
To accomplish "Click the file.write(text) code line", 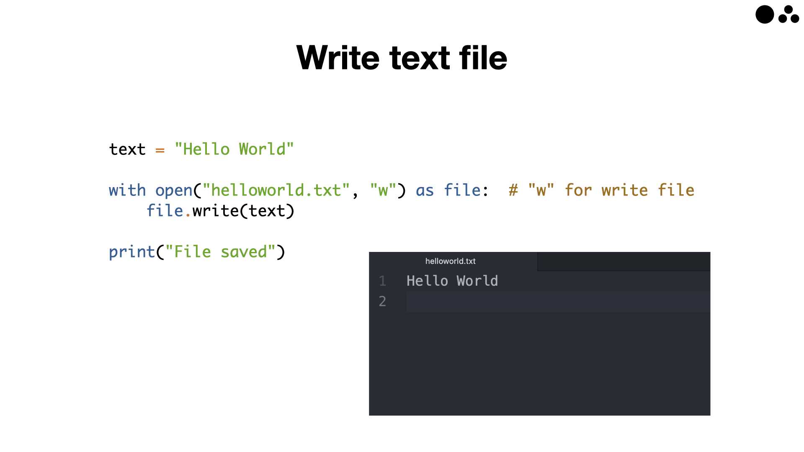I will coord(220,211).
